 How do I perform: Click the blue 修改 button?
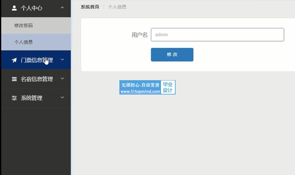(x=172, y=55)
